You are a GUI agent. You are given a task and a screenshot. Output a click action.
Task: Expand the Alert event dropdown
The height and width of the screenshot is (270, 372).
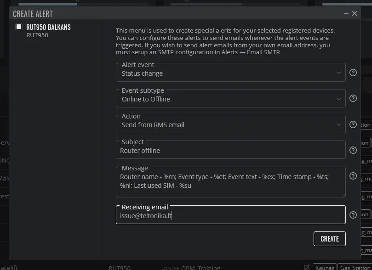[230, 72]
